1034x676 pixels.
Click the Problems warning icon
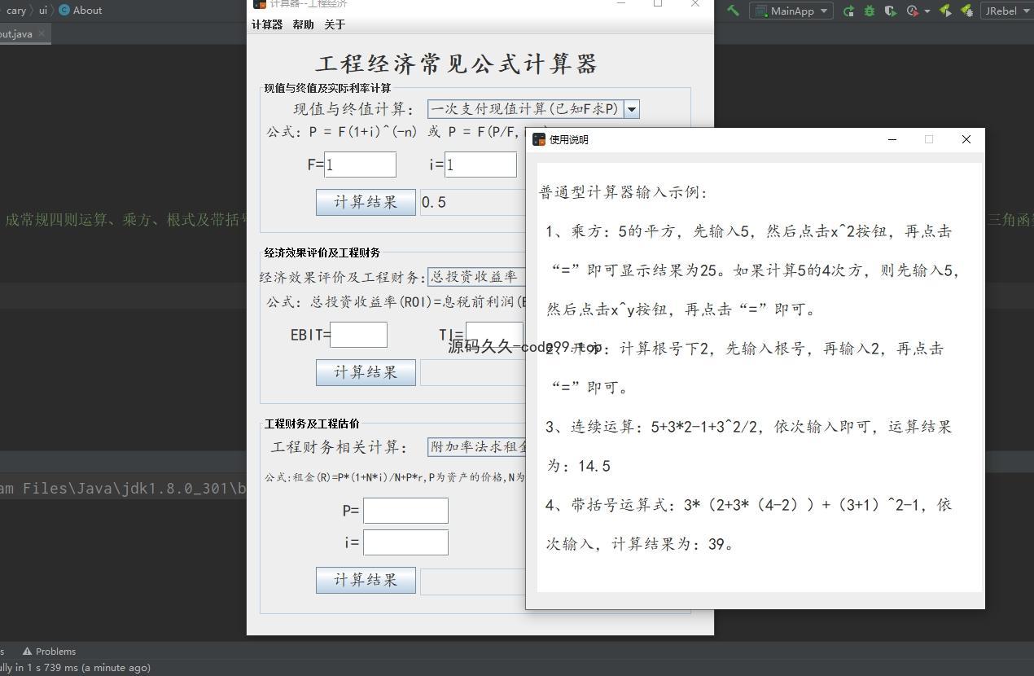pos(27,652)
